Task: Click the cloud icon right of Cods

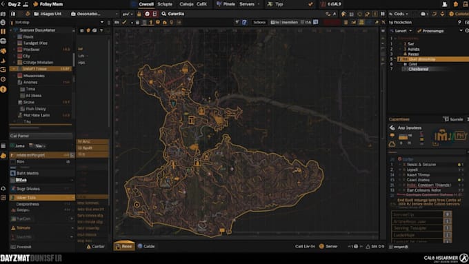Action: (423, 14)
